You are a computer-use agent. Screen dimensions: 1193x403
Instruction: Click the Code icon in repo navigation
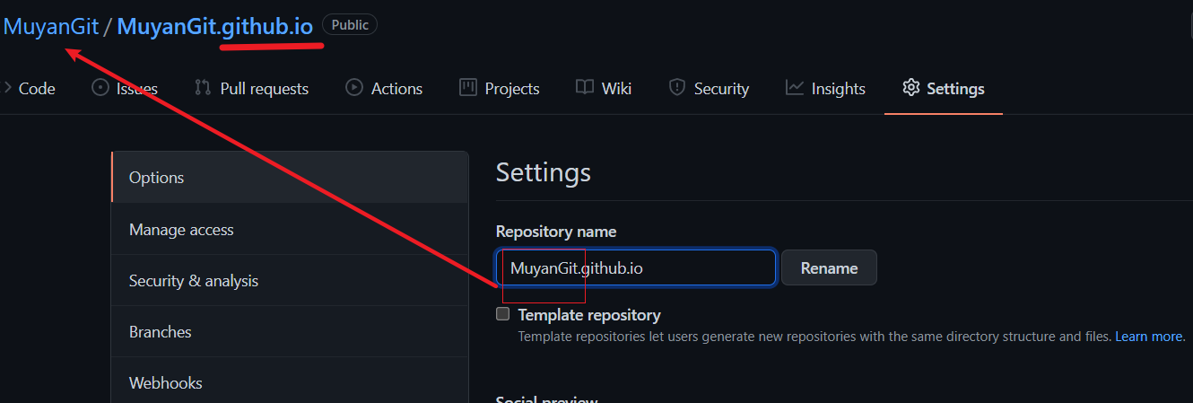pos(7,88)
